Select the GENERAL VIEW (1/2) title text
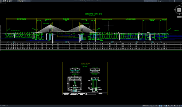 click(94, 14)
